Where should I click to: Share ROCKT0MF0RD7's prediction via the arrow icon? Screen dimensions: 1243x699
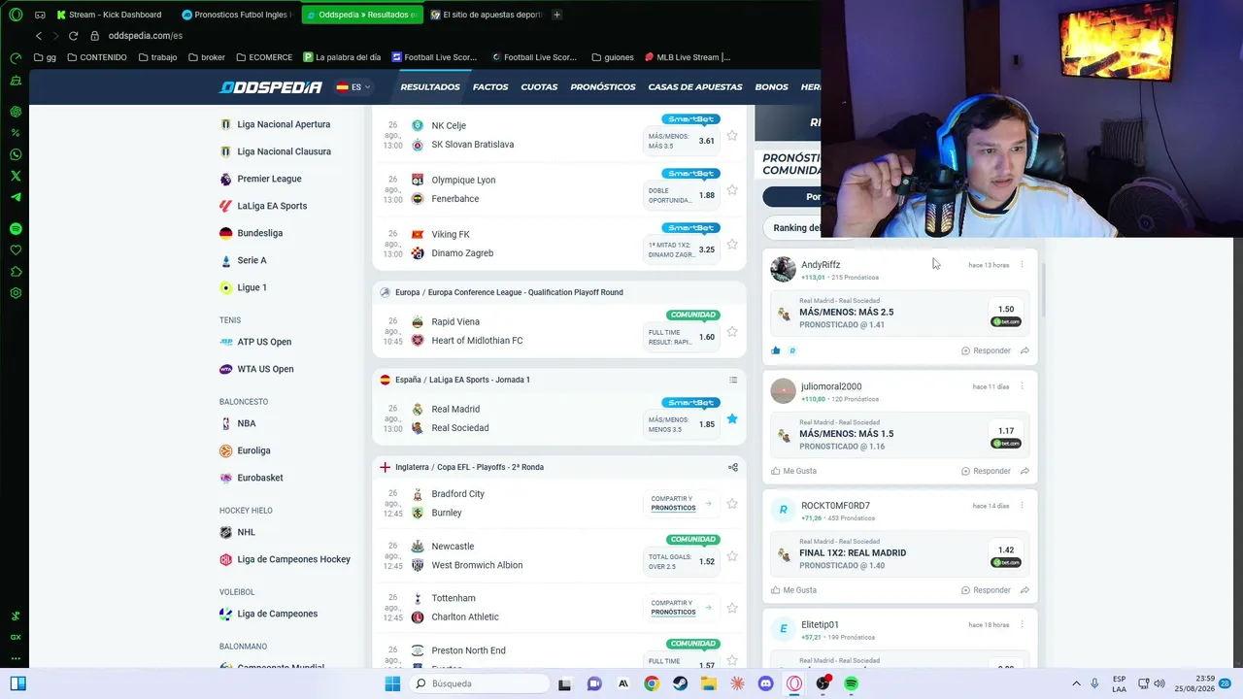point(1025,590)
